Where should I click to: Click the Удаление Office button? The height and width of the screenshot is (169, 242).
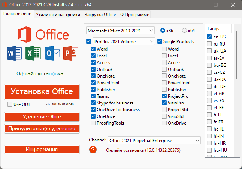pyautogui.click(x=42, y=116)
